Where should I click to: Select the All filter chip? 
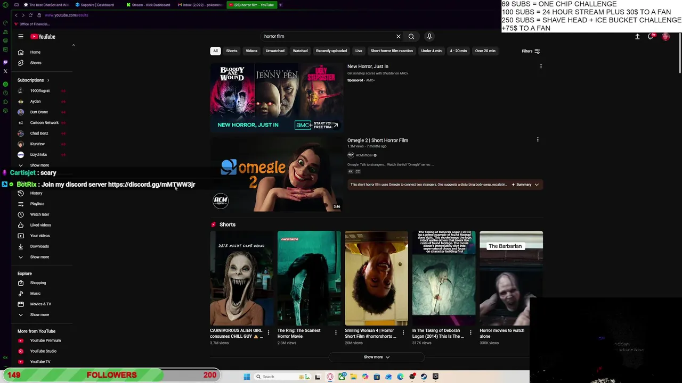click(215, 51)
